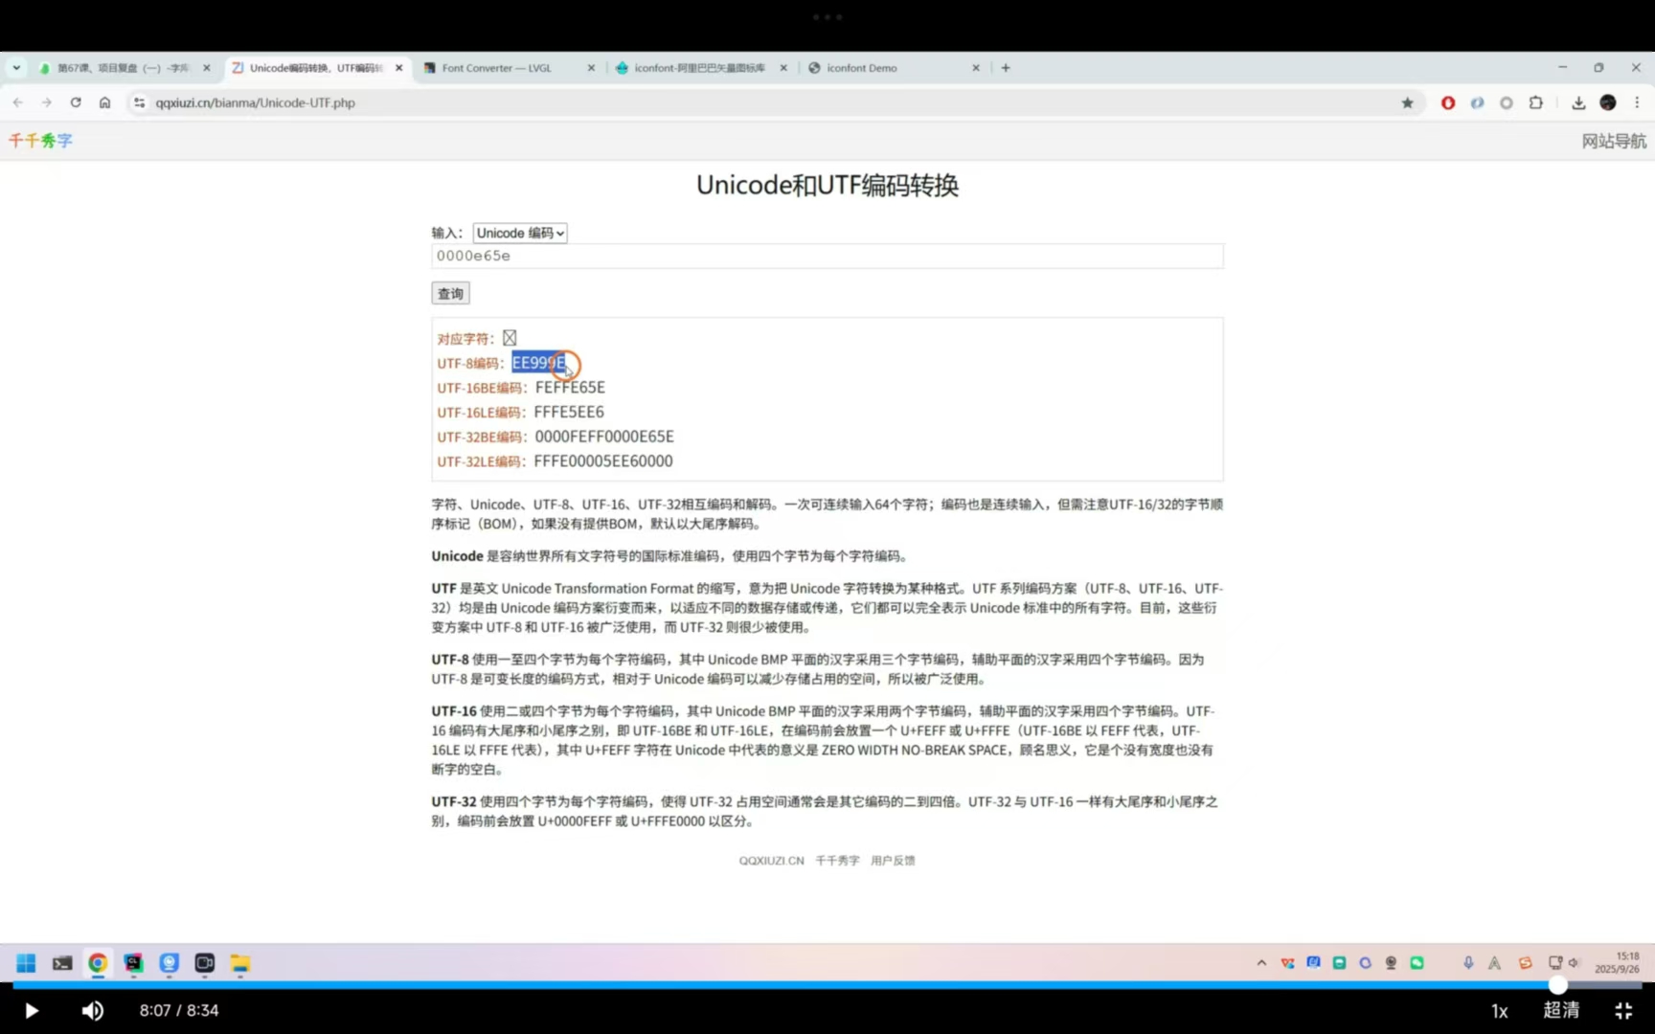Screen dimensions: 1655x1034
Task: Change the 超清 video quality
Action: tap(1561, 1010)
